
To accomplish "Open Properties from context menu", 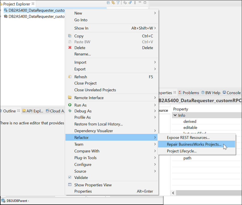I will click(112, 191).
